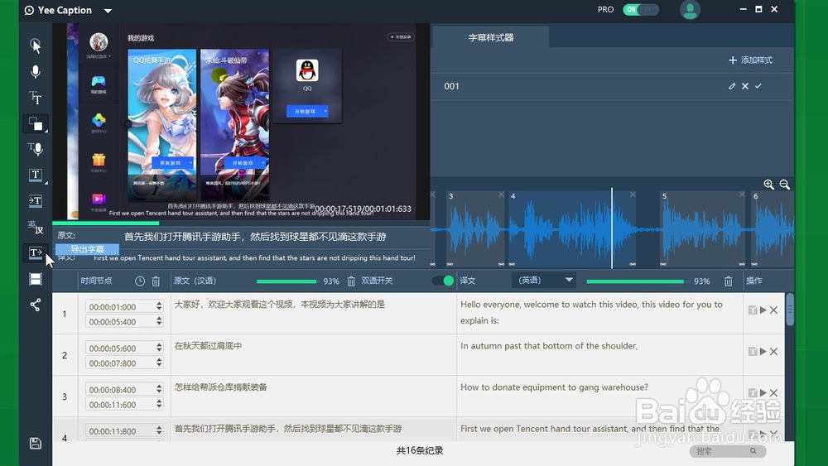Viewport: 828px width, 466px height.
Task: Adjust stepper for time 00:00:07:800
Action: [159, 363]
